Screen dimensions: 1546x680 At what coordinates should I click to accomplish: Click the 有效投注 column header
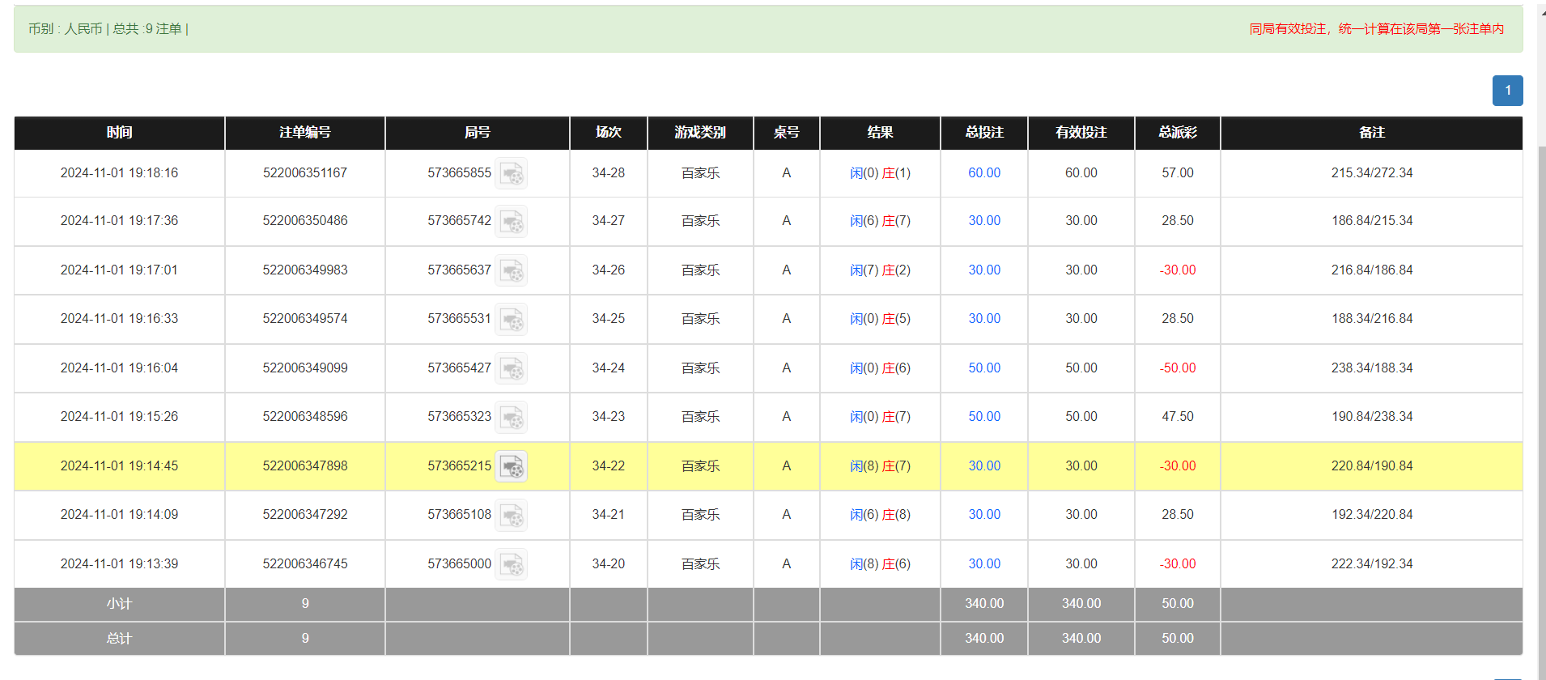tap(1081, 133)
